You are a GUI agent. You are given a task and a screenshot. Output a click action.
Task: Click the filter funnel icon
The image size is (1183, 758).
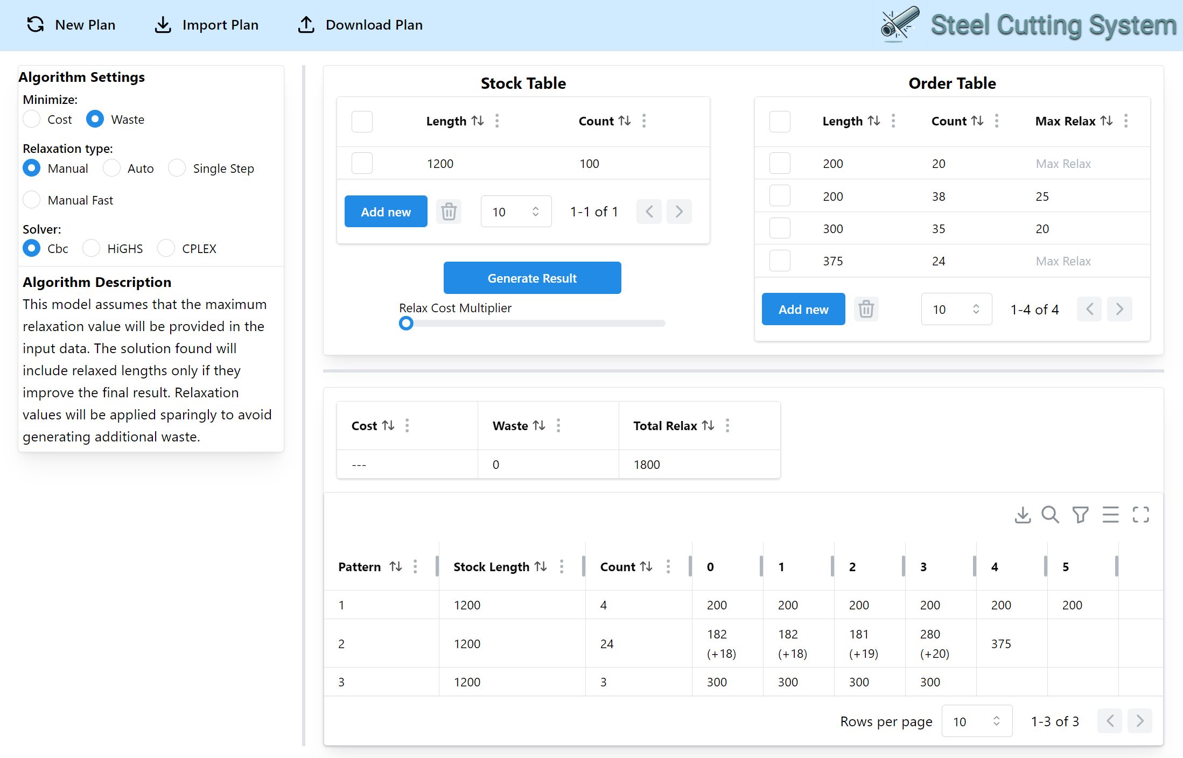tap(1080, 515)
